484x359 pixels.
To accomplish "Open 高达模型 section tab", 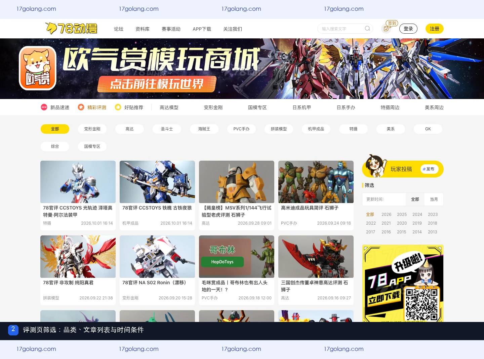I will 169,107.
